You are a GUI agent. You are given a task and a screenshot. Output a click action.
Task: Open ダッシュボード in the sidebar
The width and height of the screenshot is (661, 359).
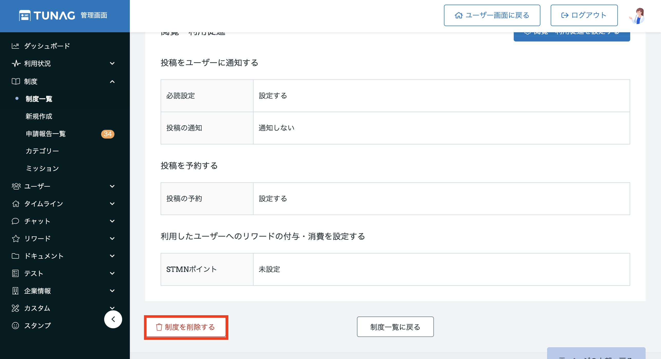(47, 46)
